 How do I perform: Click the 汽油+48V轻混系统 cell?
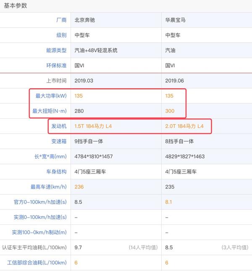[x=96, y=50]
